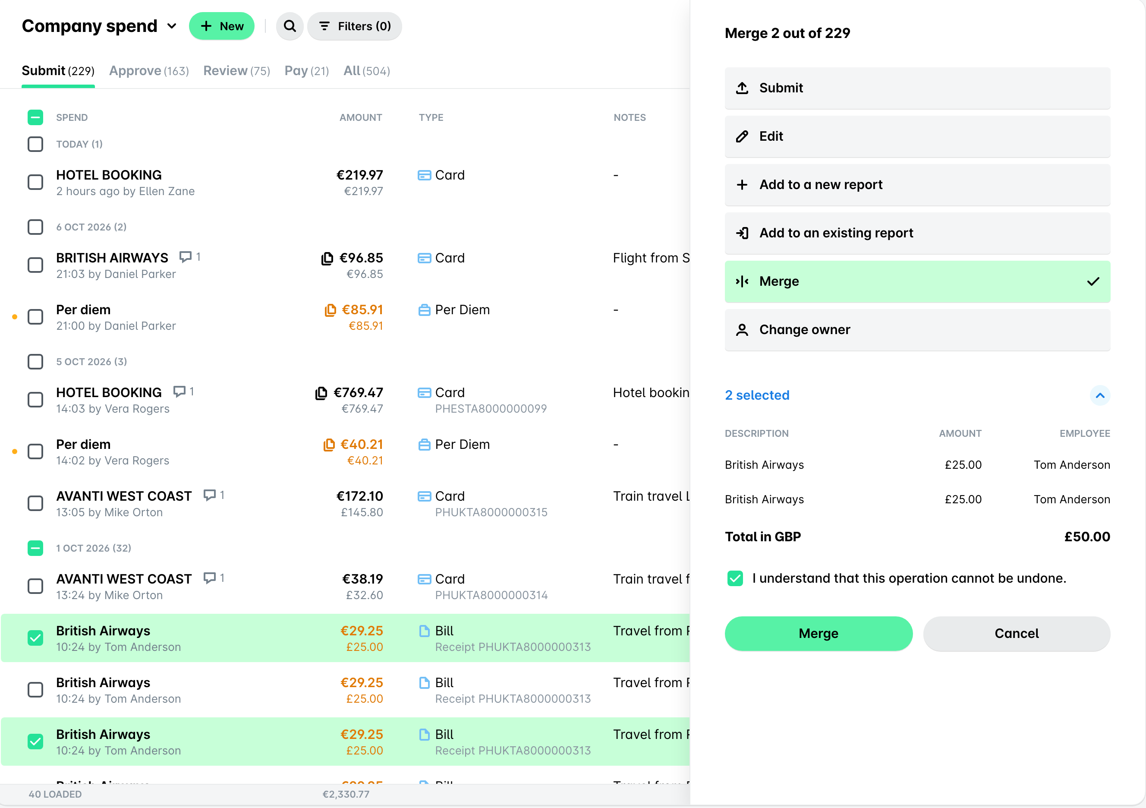Screen dimensions: 1146x808
Task: Click the comment icon on AVANTI WEST COAST €172.10 row
Action: (209, 496)
